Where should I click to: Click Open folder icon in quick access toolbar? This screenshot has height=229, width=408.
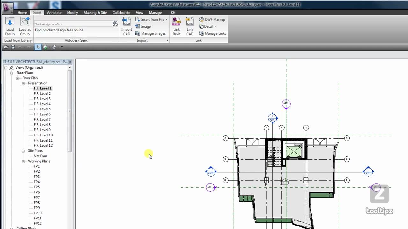pyautogui.click(x=6, y=47)
